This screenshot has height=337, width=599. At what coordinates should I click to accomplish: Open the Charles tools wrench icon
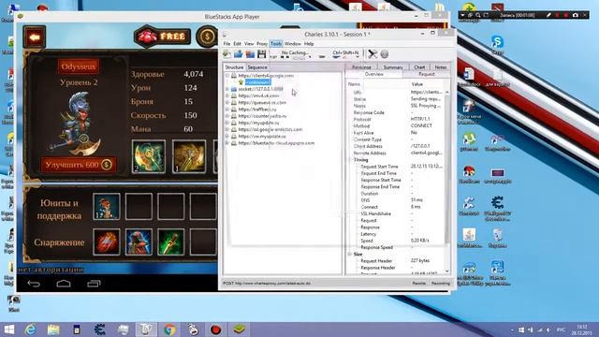(x=373, y=54)
